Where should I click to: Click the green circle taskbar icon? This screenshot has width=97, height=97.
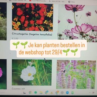click(x=36, y=92)
